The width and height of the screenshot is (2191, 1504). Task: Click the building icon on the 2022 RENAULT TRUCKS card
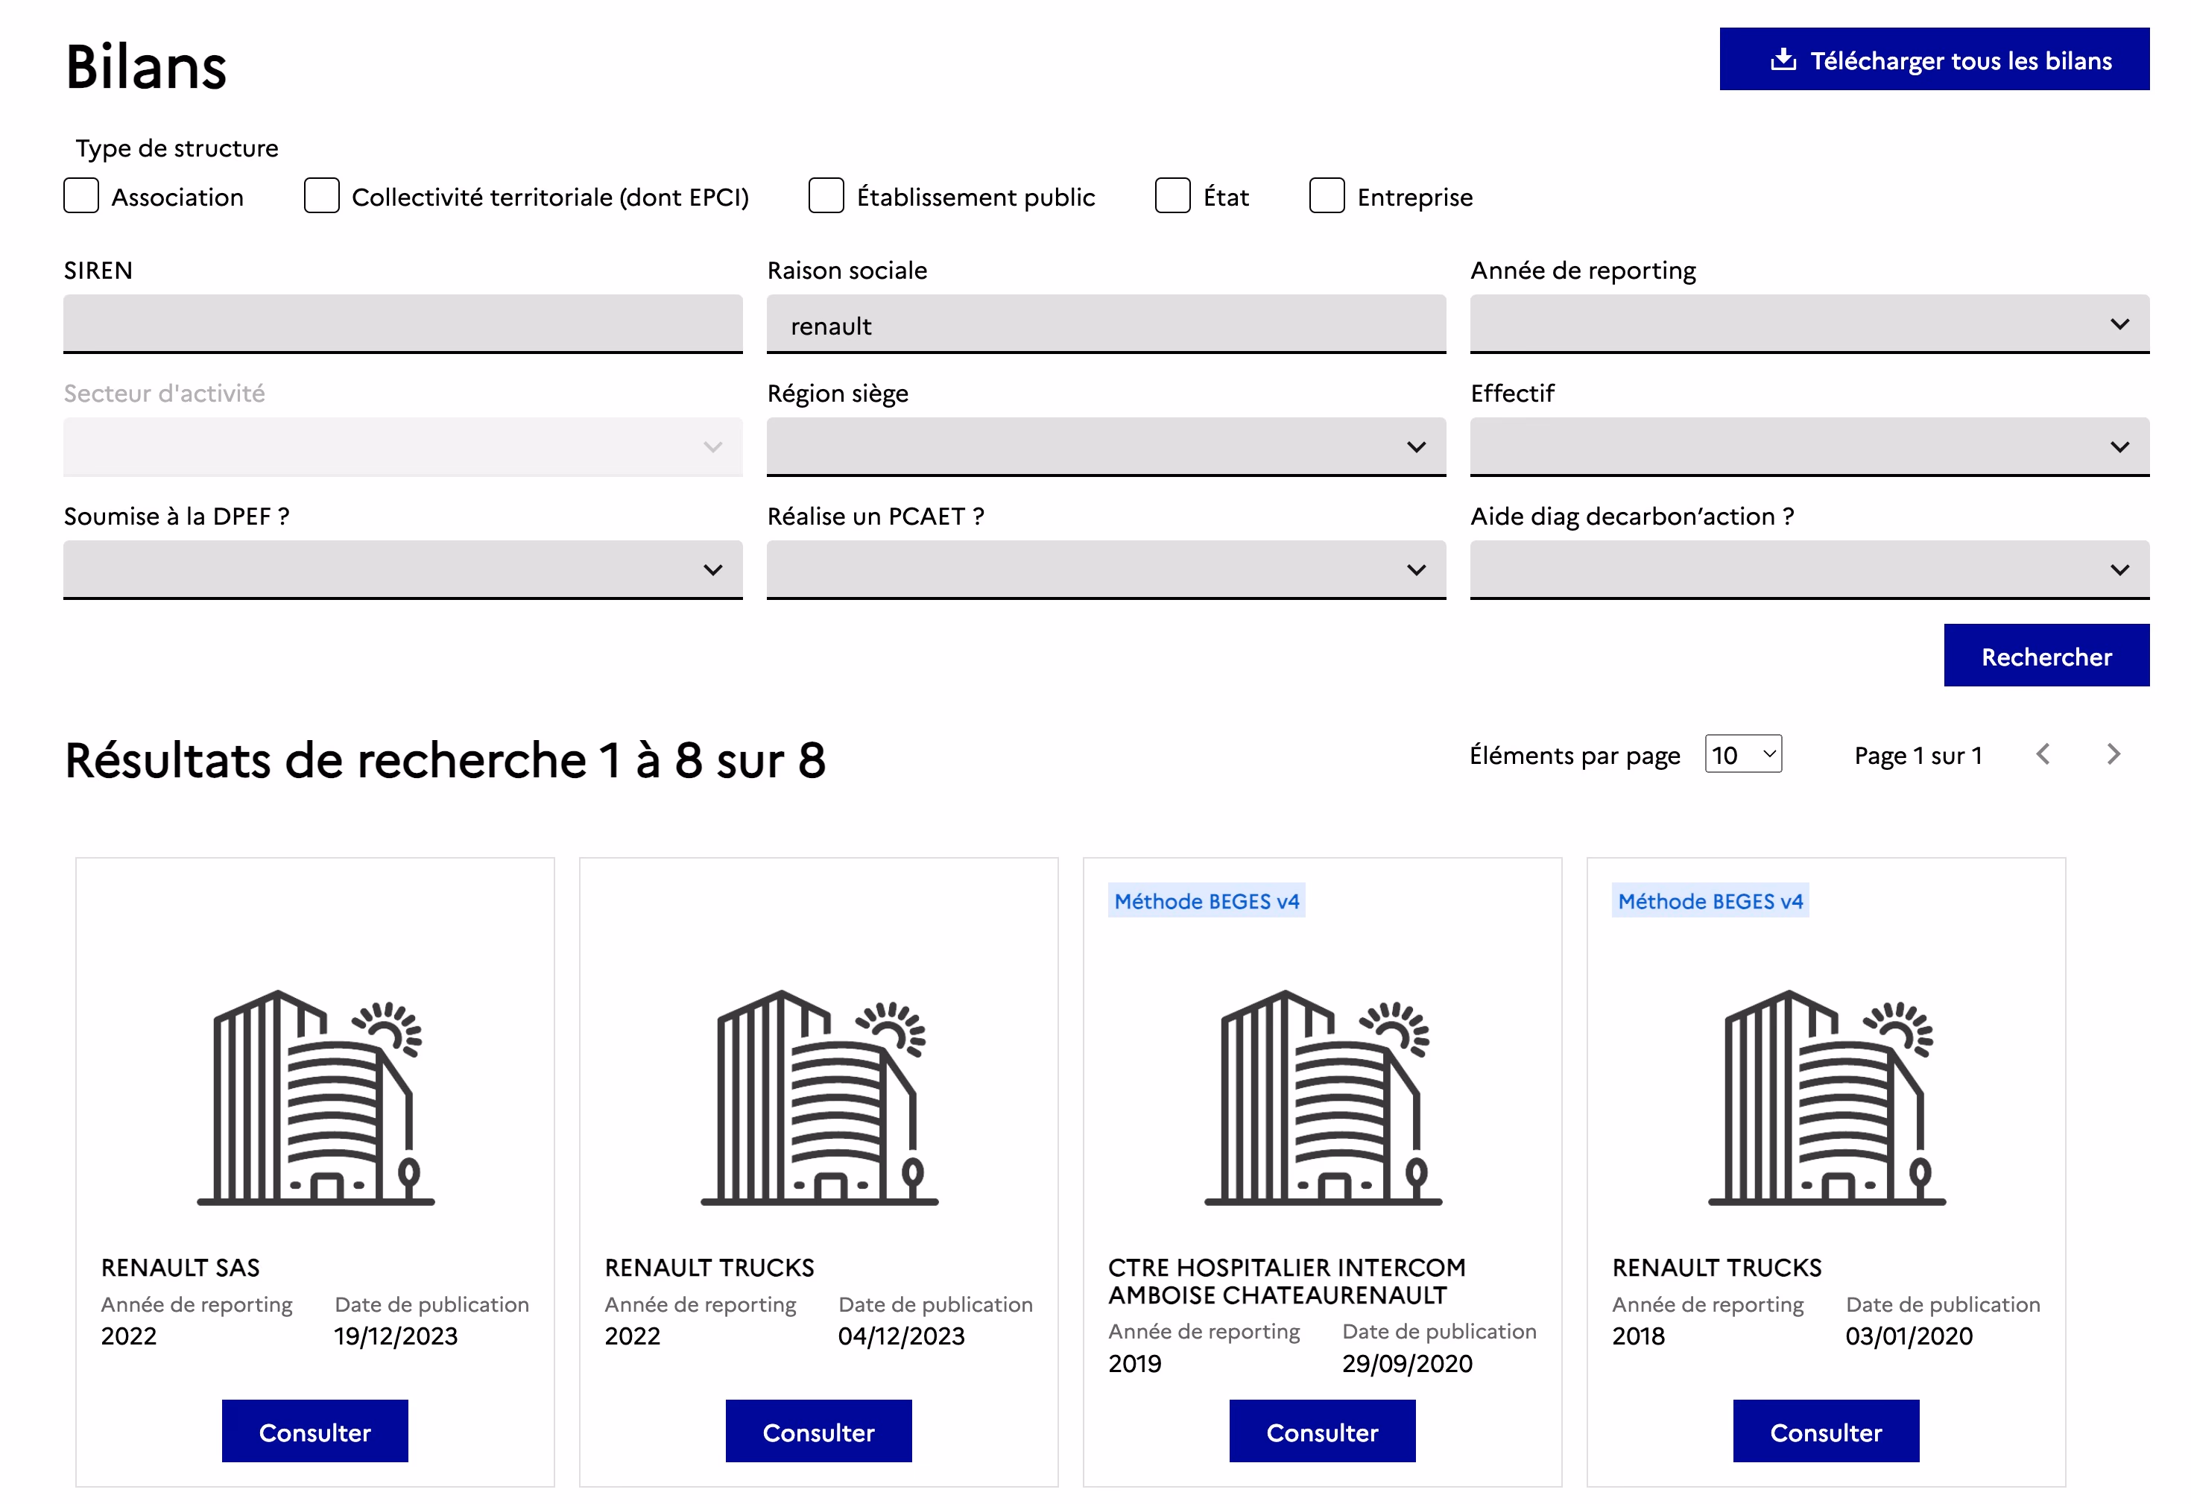click(818, 1099)
